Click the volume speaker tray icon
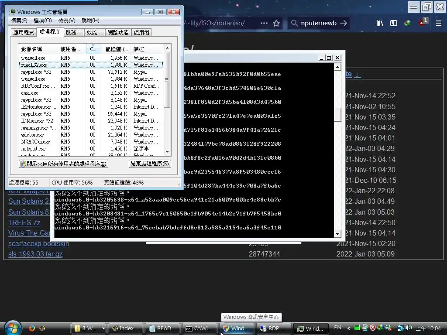447x335 pixels. pos(409,328)
